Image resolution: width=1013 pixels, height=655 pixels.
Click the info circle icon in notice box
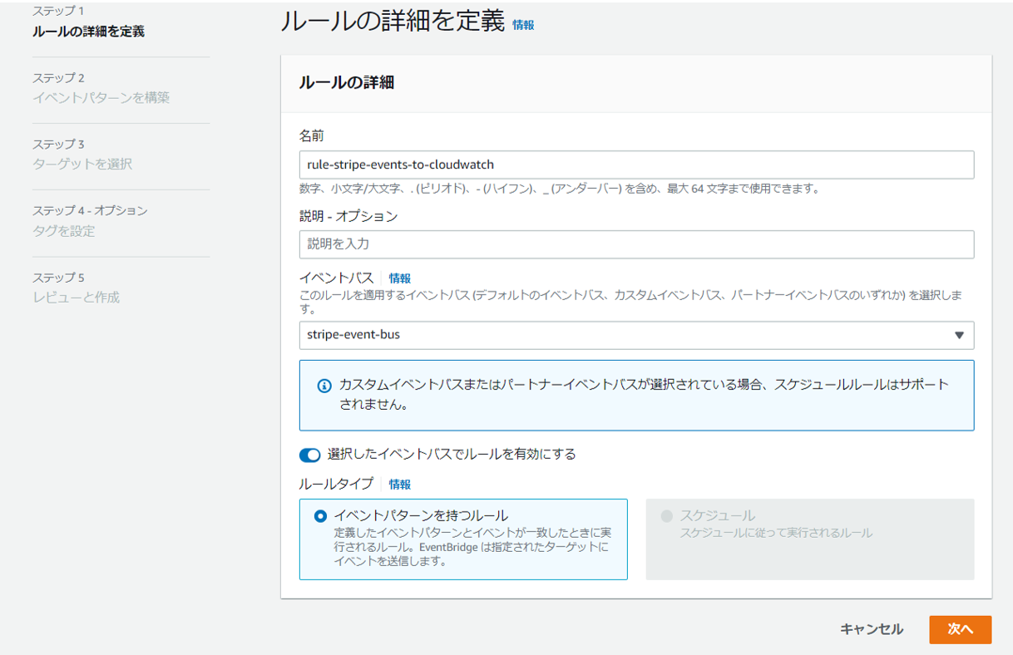[x=324, y=387]
